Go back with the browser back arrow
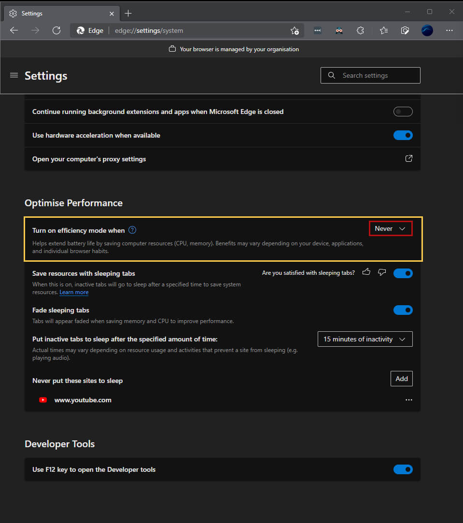463x523 pixels. [x=14, y=30]
